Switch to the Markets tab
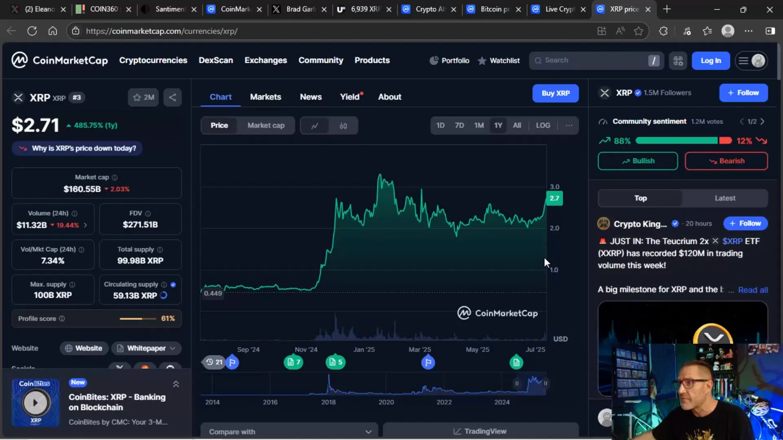783x440 pixels. (x=265, y=97)
